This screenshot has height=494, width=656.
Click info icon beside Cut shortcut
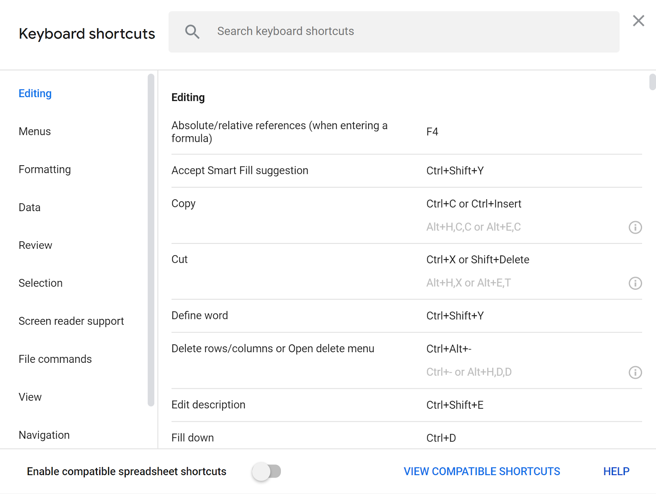635,283
